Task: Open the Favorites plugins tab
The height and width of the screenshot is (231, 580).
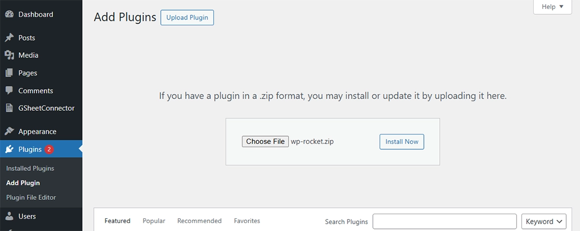Action: (247, 221)
